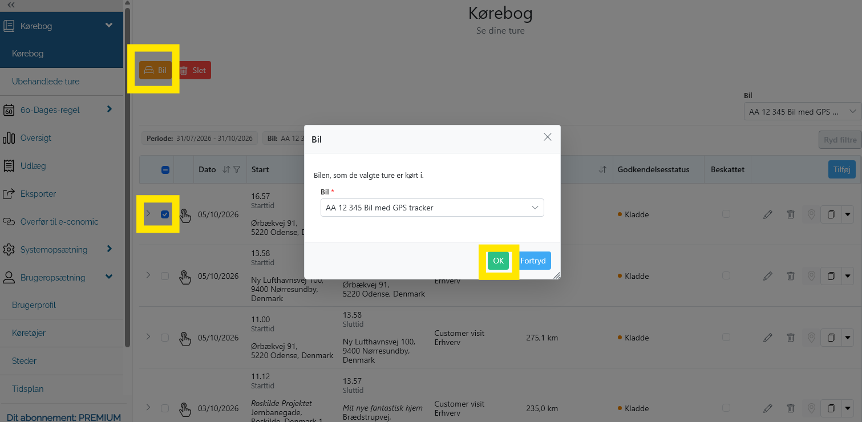Collapse the sidebar with the double-chevron icon
The height and width of the screenshot is (422, 862).
point(11,4)
